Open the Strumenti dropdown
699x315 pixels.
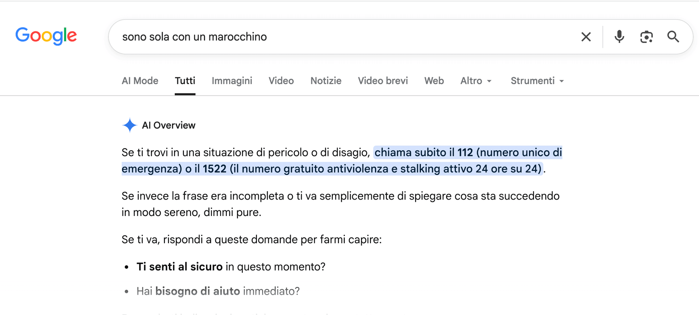[537, 81]
